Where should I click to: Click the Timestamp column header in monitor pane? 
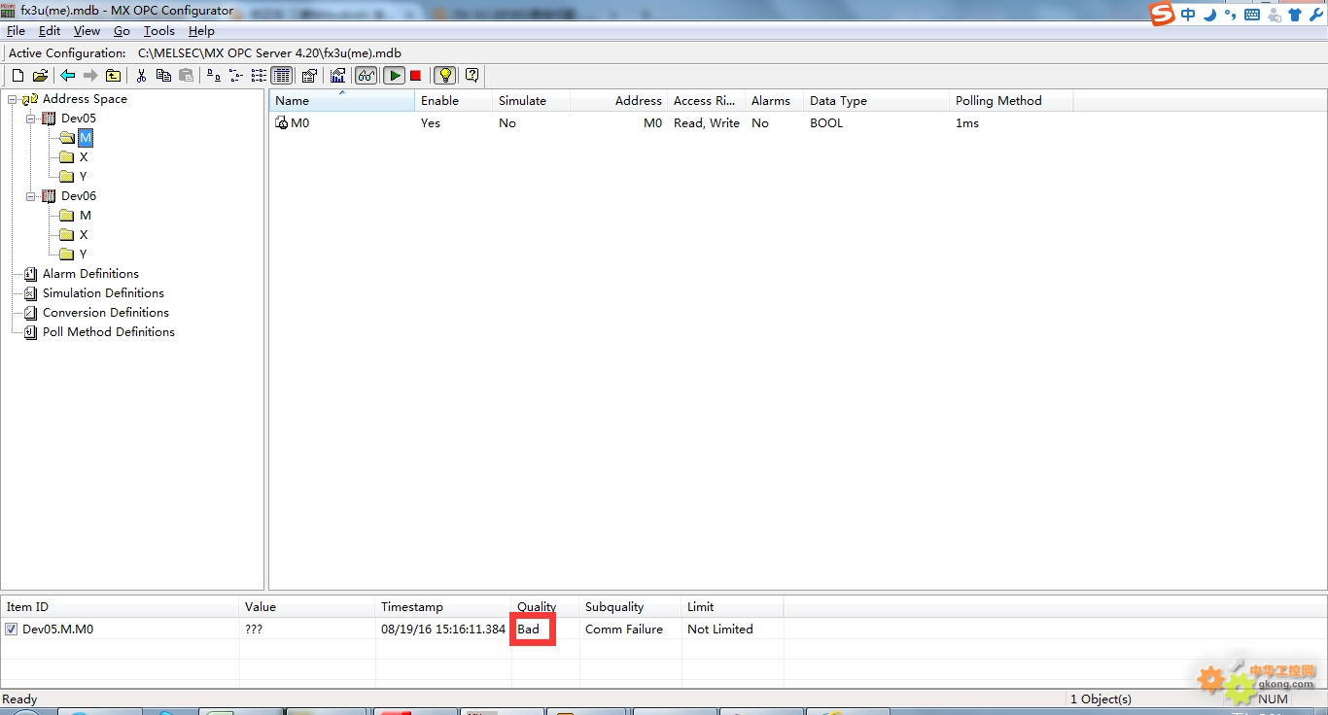tap(443, 607)
